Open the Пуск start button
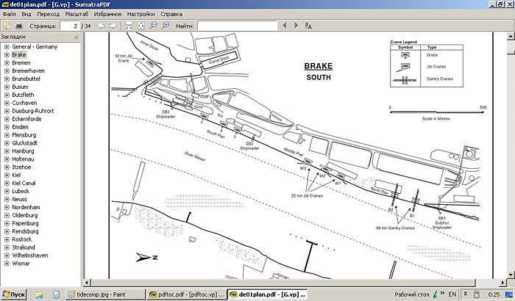This screenshot has width=515, height=301. point(13,294)
